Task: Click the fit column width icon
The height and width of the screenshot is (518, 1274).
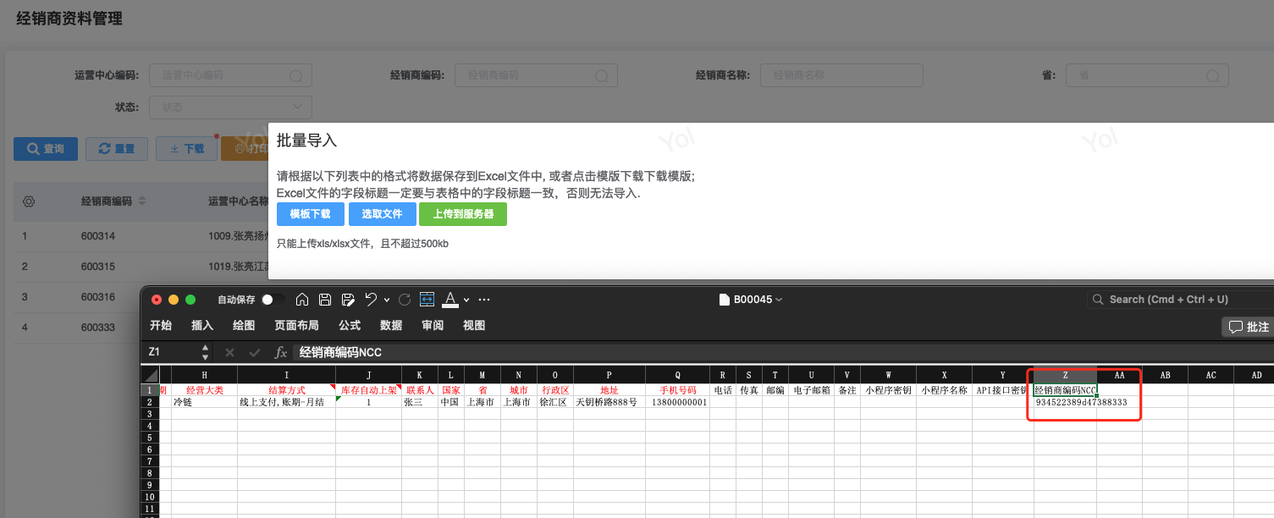Action: (427, 300)
